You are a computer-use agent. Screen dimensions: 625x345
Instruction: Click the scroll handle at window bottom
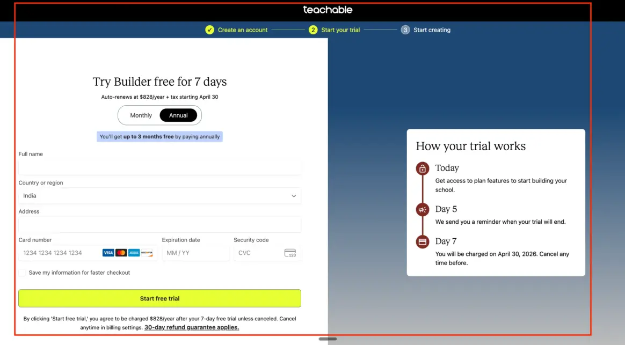click(328, 339)
